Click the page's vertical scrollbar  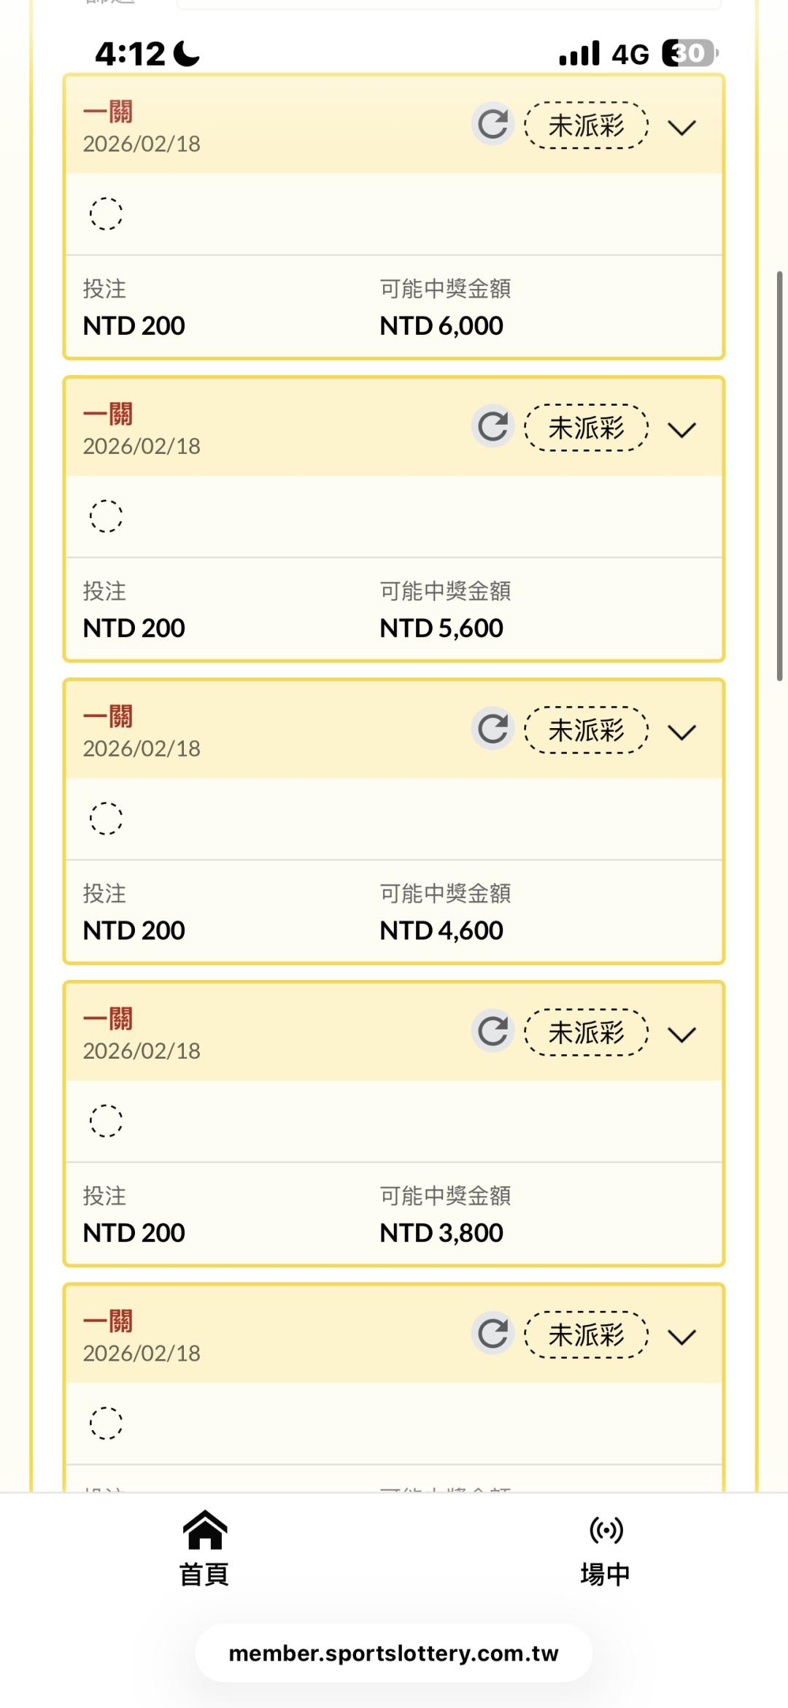779,476
